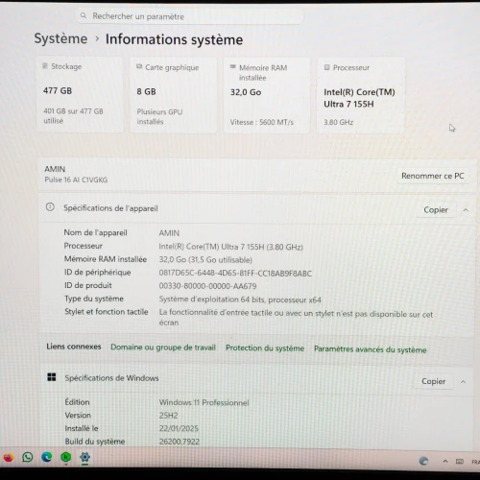Launch Microsoft Edge from the taskbar
Viewport: 480px width, 480px height.
(47, 457)
